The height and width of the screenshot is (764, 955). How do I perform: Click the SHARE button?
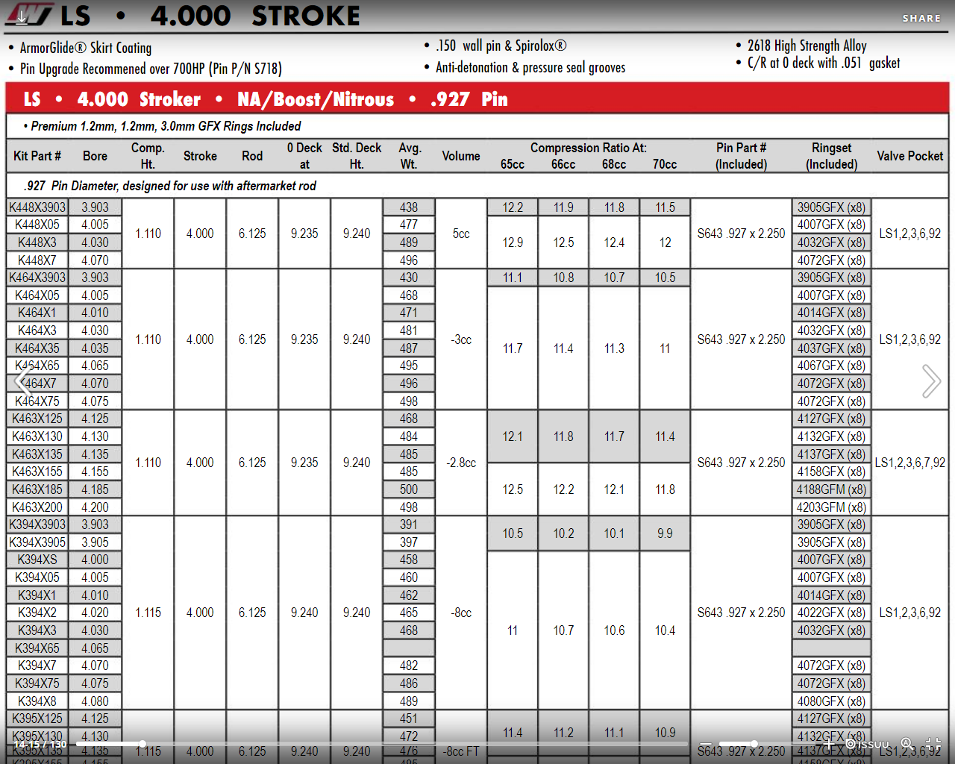[921, 18]
